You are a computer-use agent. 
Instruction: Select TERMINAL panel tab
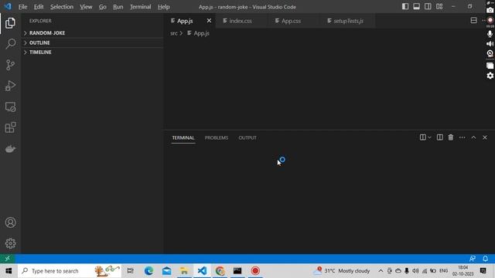click(x=183, y=137)
